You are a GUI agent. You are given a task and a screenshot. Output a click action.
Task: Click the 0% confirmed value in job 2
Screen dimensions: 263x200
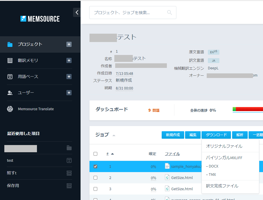[154, 178]
